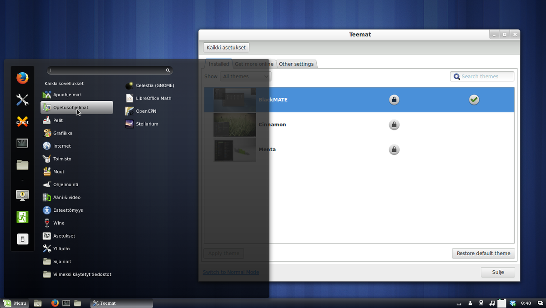Expand the Grafiikka category in the menu
The width and height of the screenshot is (546, 308).
click(x=62, y=134)
